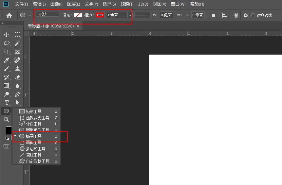This screenshot has height=185, width=282.
Task: Select the Move tool in the toolbox
Action: (x=6, y=35)
